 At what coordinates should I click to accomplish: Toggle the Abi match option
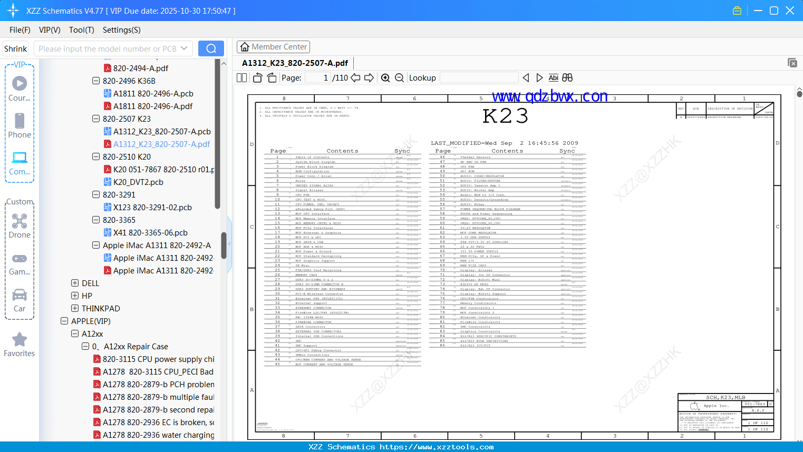click(x=553, y=78)
